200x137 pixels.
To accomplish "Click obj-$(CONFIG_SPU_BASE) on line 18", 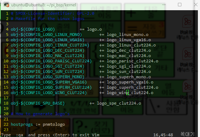I will click(x=38, y=103).
